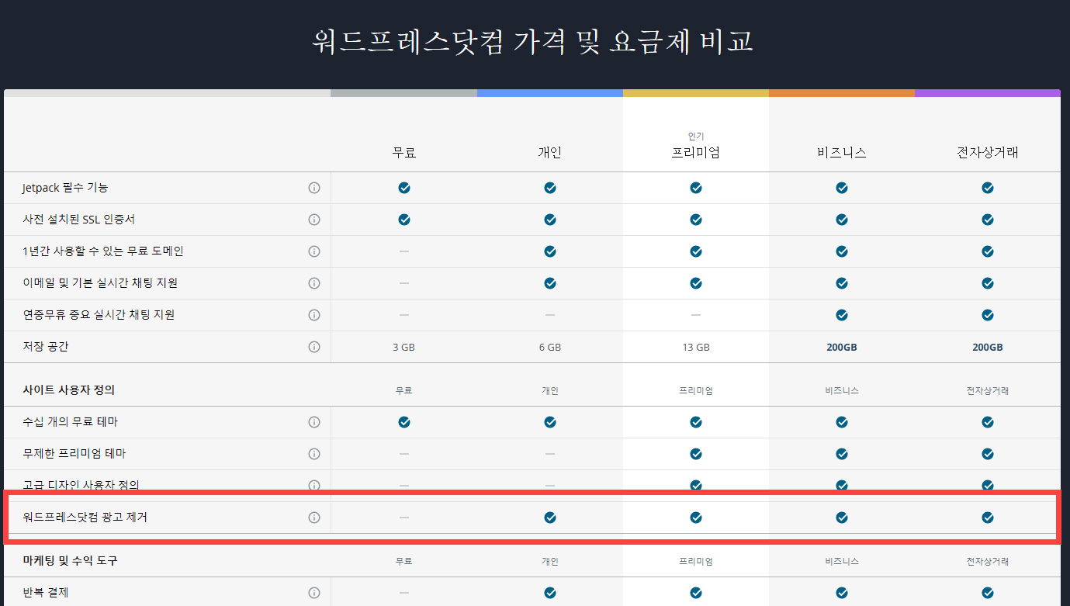Click 프리미엄 heading in 사이트 사용자 정의 row
1070x606 pixels.
point(696,390)
